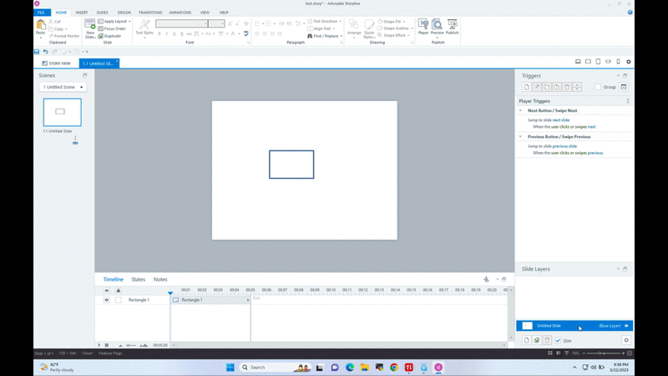Click the new layer icon under Slide Layers
668x376 pixels.
tap(526, 340)
